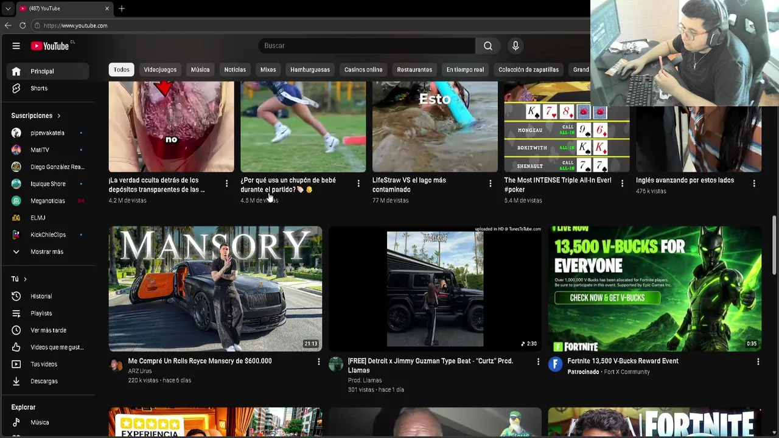Open Ver más tarde list
The width and height of the screenshot is (779, 438).
tap(47, 330)
